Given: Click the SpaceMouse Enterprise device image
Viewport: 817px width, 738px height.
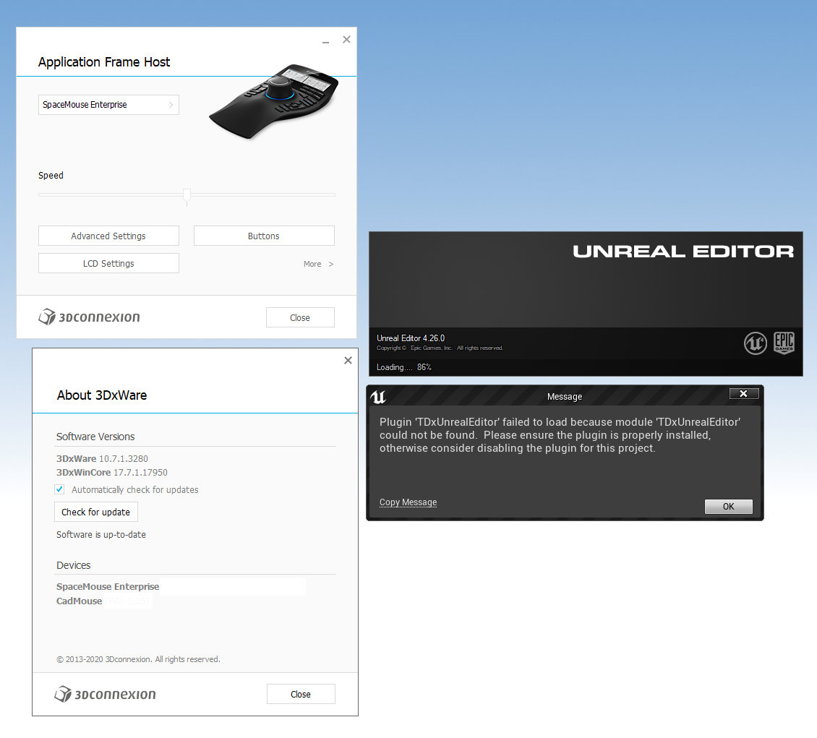Looking at the screenshot, I should pyautogui.click(x=274, y=101).
